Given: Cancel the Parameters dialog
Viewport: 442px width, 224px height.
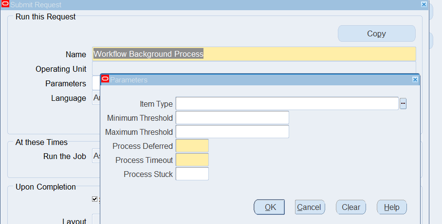Looking at the screenshot, I should 310,207.
